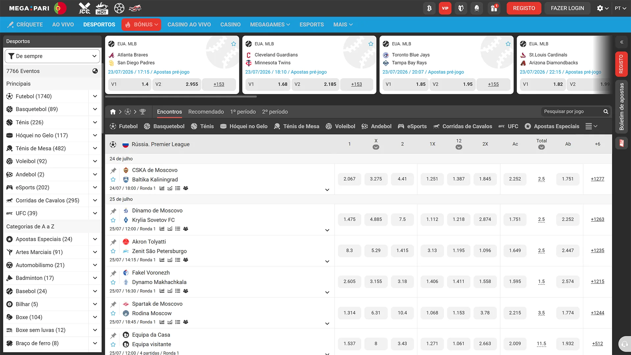Expand the eSports (202) category
The width and height of the screenshot is (631, 355).
tap(95, 187)
